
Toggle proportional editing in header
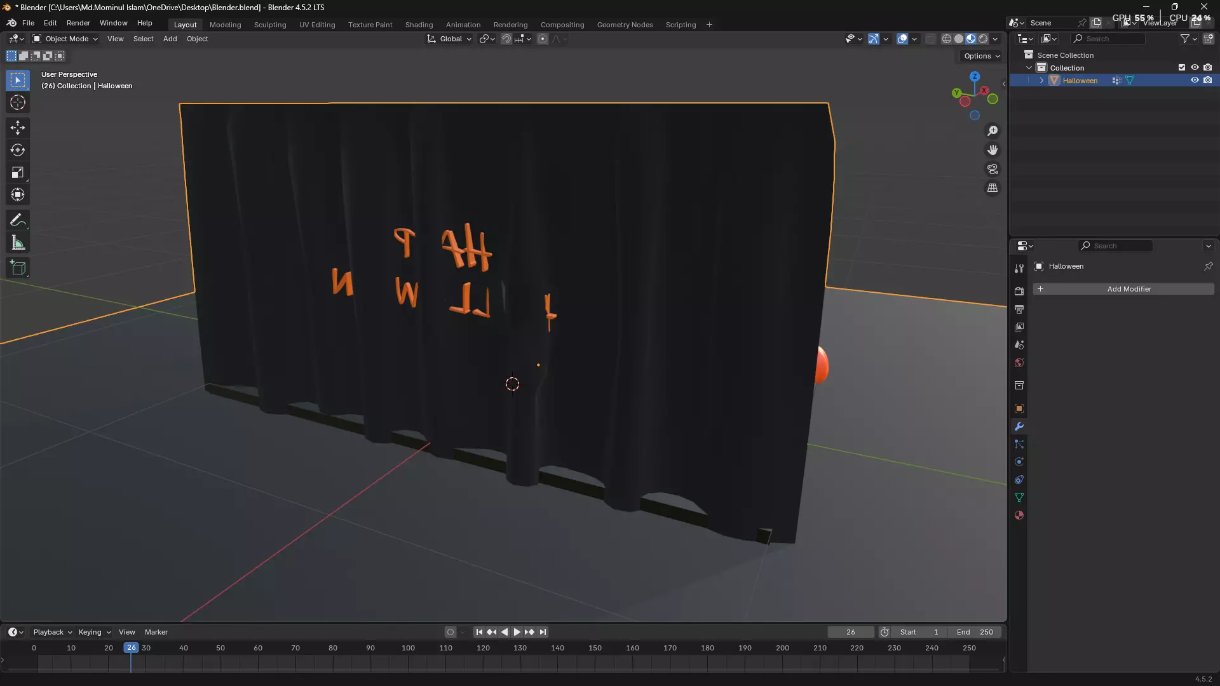coord(542,39)
